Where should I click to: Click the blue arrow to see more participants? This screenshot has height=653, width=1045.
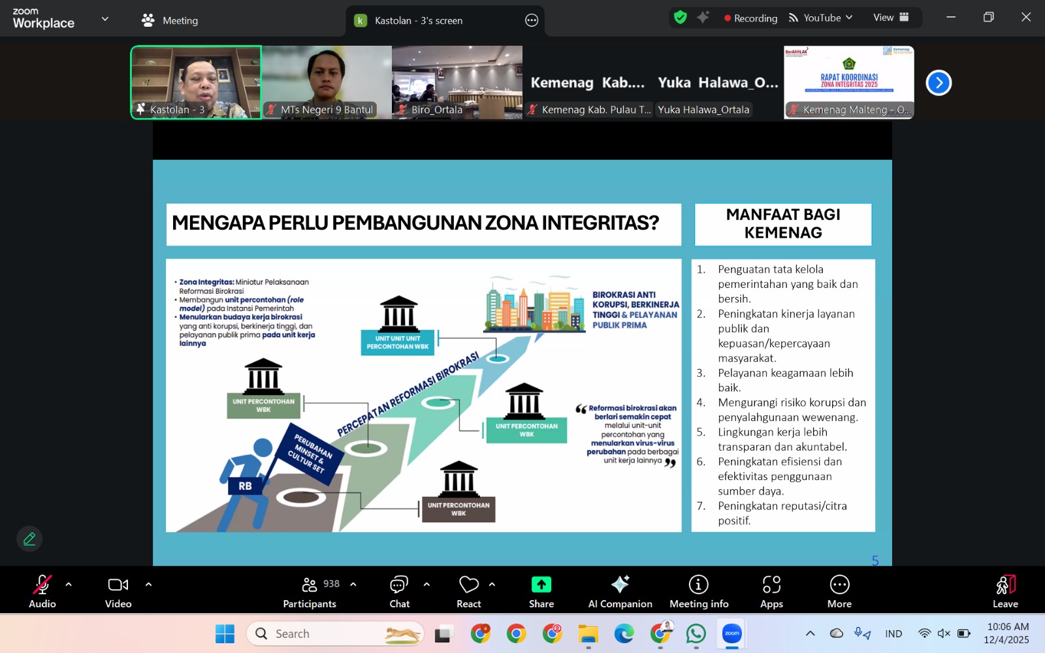(939, 82)
